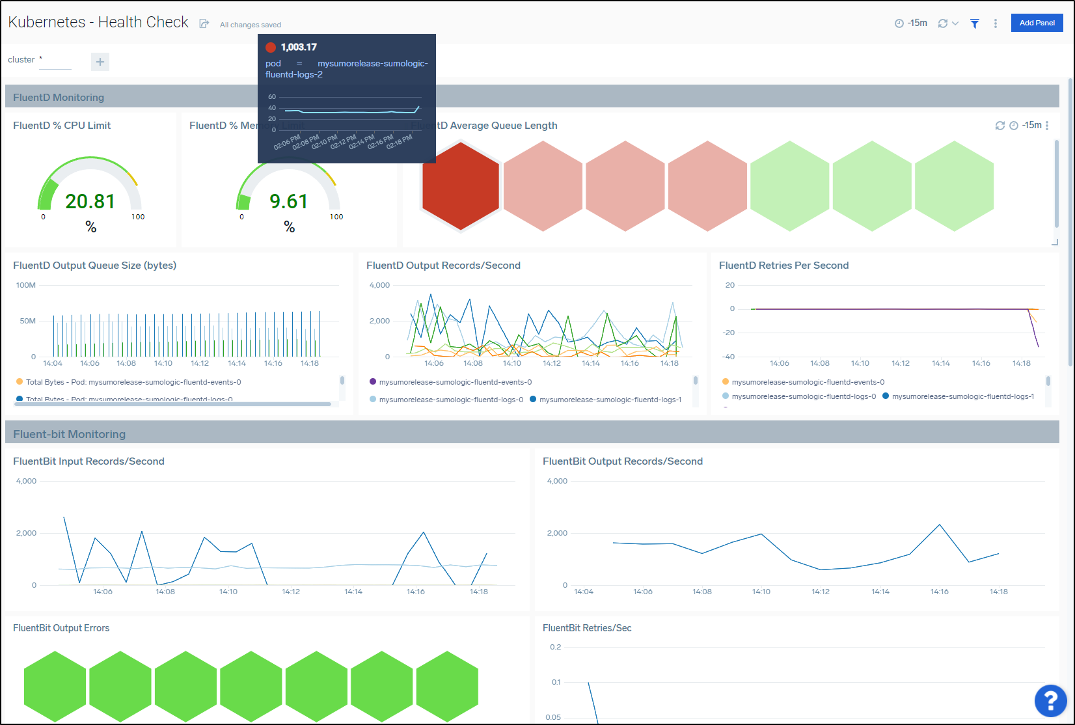The width and height of the screenshot is (1075, 725).
Task: Open the help question mark button
Action: click(x=1050, y=701)
